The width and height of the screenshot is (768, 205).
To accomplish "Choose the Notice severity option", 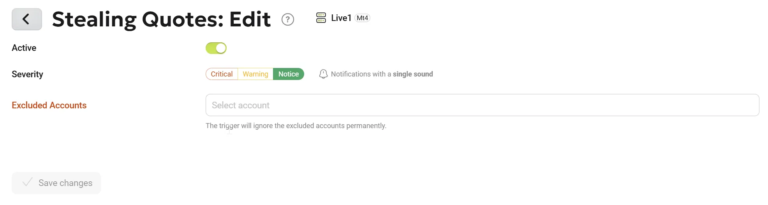I will click(x=289, y=74).
